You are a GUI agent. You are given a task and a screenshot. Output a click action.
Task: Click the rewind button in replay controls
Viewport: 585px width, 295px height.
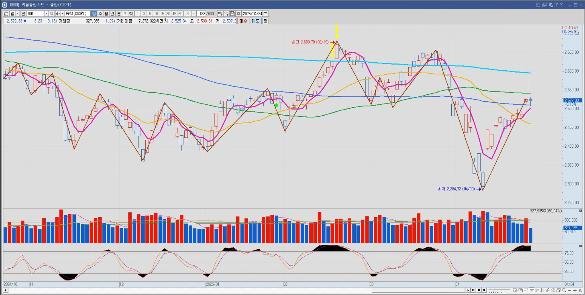point(473,290)
